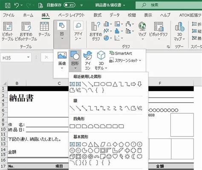Open the データ tab
Image resolution: width=202 pixels, height=170 pixels.
click(115, 15)
